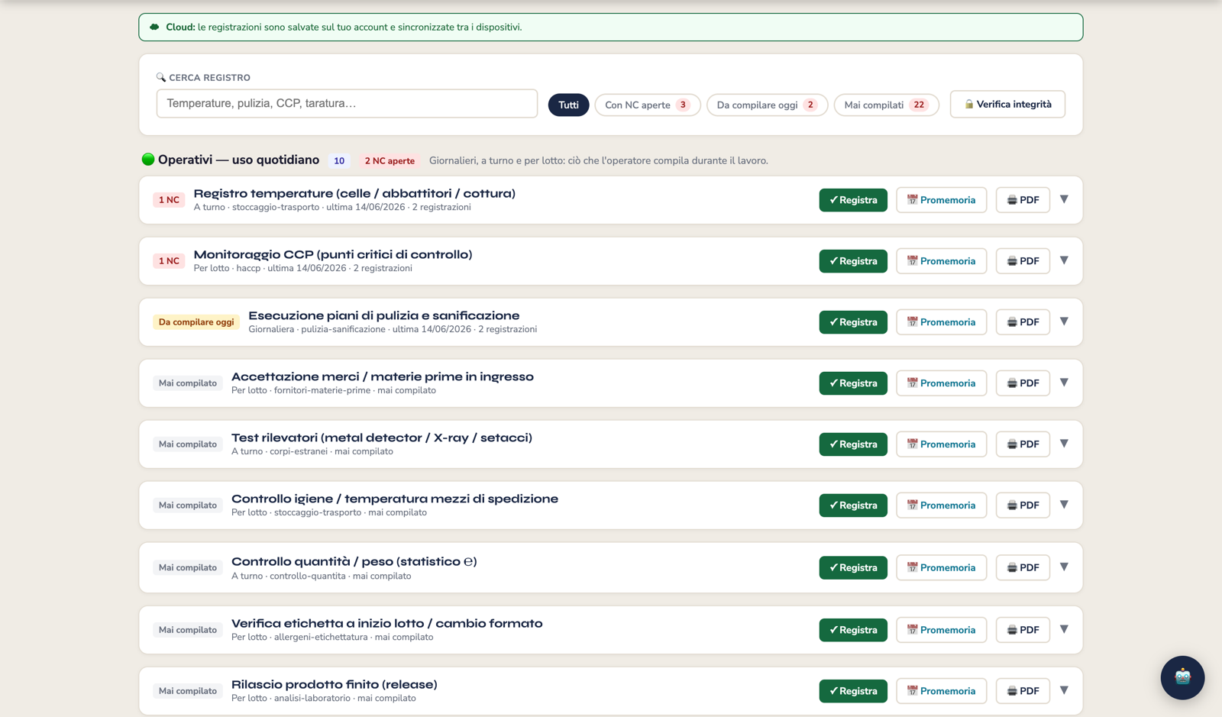Open Promemoria for Verifica etichetta
The width and height of the screenshot is (1222, 717).
pyautogui.click(x=941, y=630)
